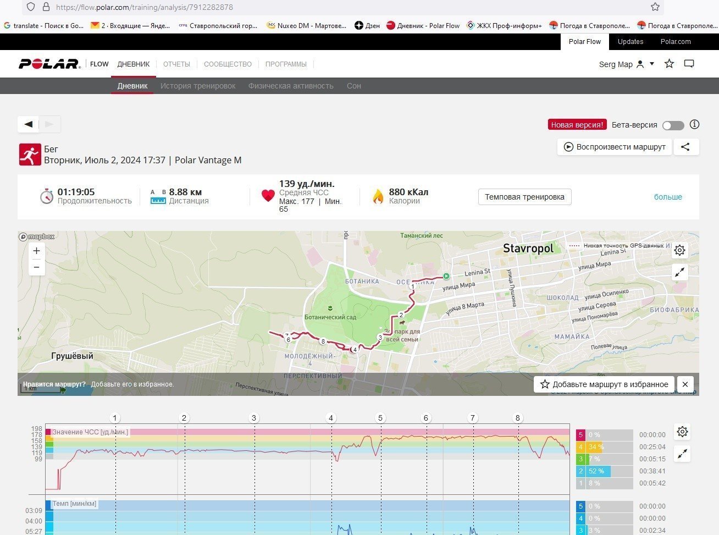This screenshot has width=719, height=535.
Task: Expand the map to fullscreen
Action: [x=680, y=272]
